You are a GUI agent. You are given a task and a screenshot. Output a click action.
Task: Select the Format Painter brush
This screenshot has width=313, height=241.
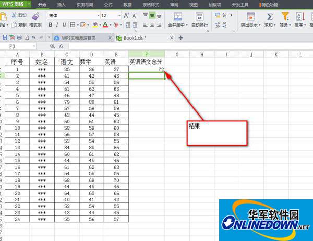pyautogui.click(x=35, y=17)
